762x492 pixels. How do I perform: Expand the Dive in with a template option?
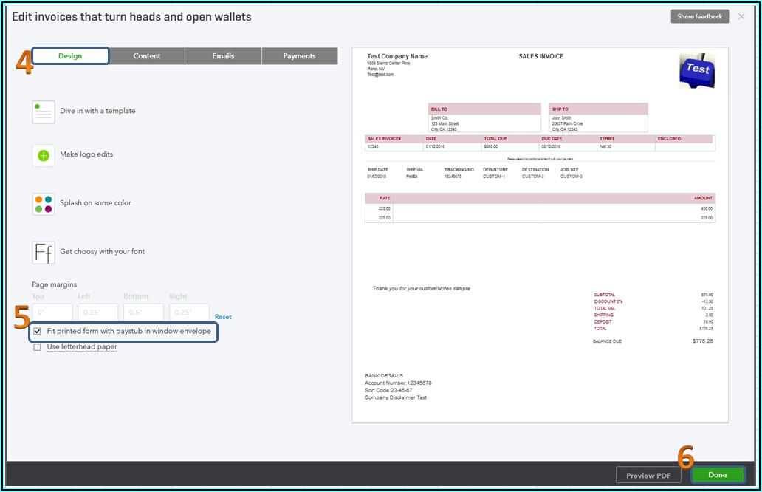(97, 112)
